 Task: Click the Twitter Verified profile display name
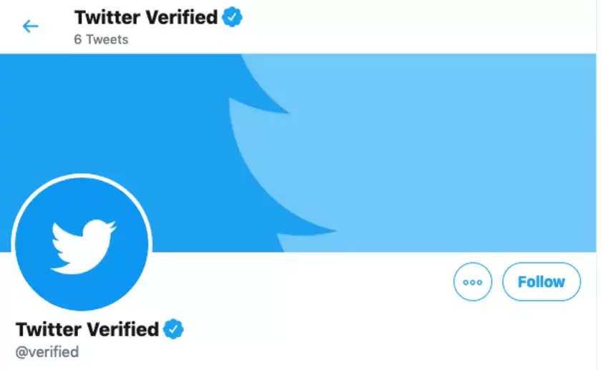pos(87,329)
